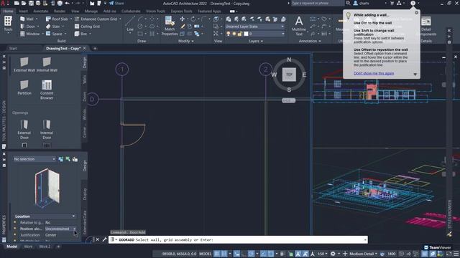
Task: Click the Ceiling Grid tool
Action: coord(88,27)
